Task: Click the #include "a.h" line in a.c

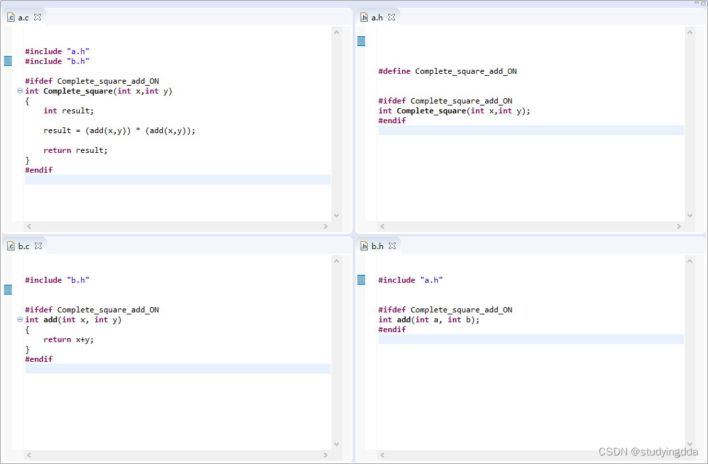Action: 57,51
